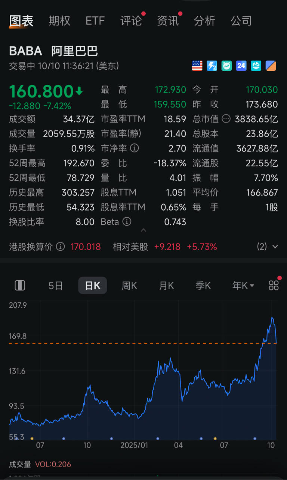Switch chart to 周K
Screen dimensions: 287x480
click(x=129, y=286)
